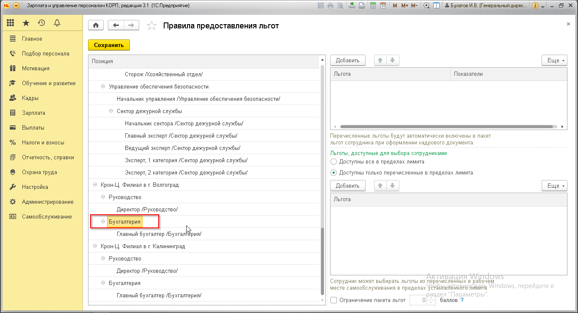The width and height of the screenshot is (578, 313).
Task: Click the vertical scrollbar of positions tree
Action: tap(322, 262)
